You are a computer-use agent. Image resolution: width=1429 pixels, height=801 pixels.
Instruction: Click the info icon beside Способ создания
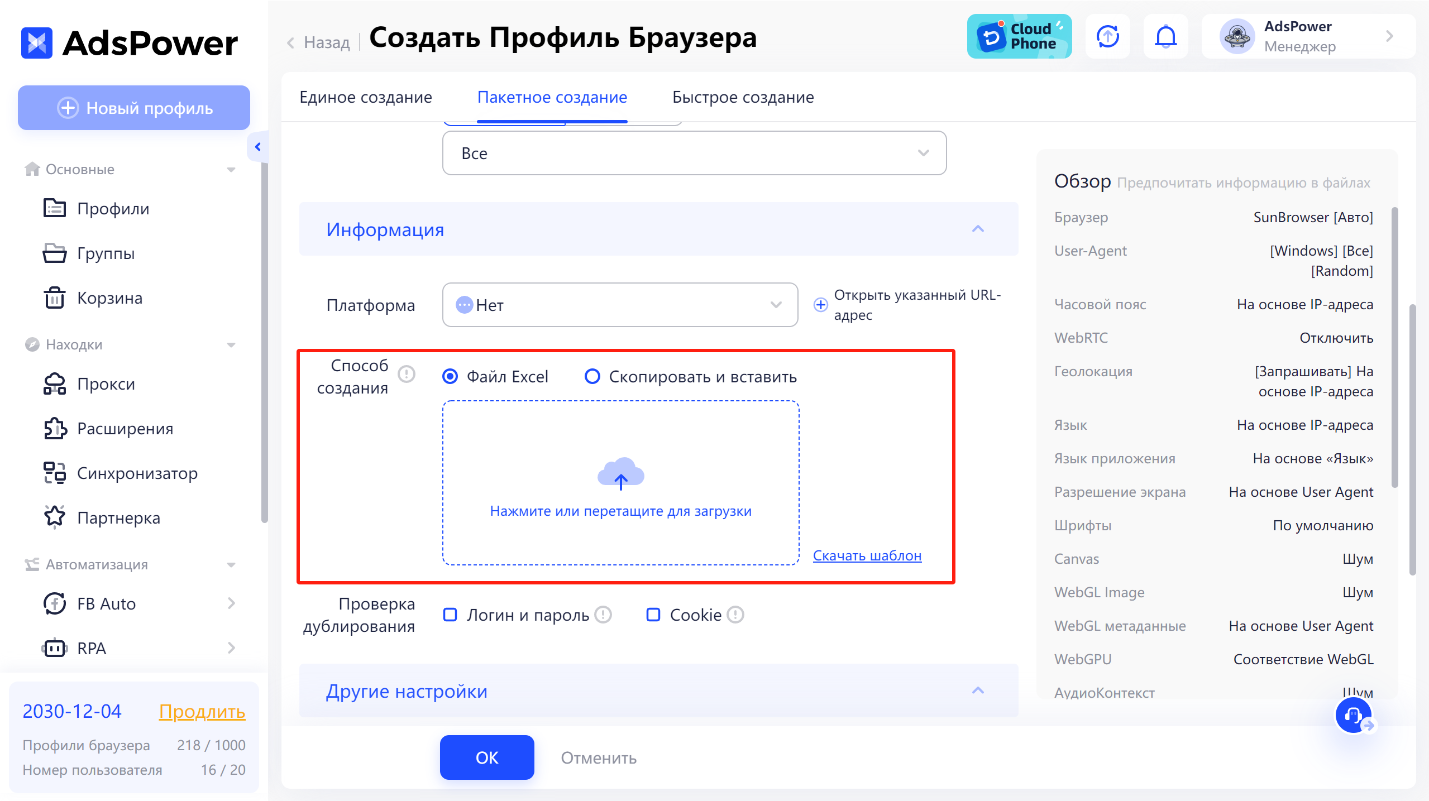(407, 374)
